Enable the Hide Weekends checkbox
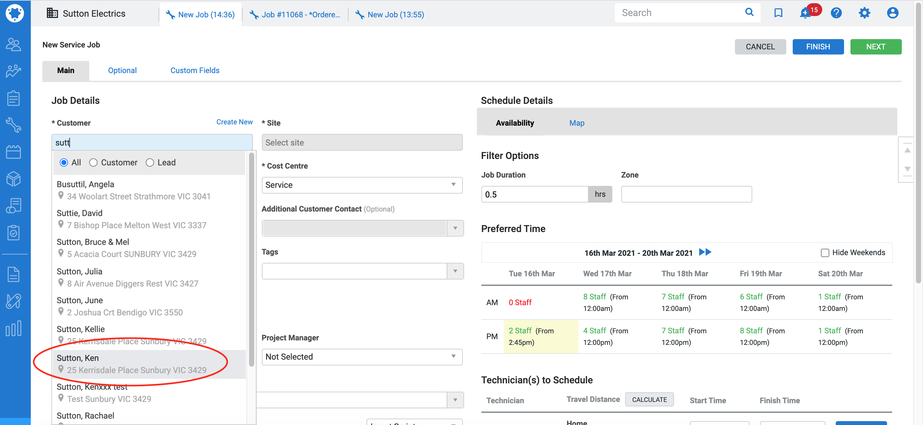The height and width of the screenshot is (425, 923). pos(825,253)
